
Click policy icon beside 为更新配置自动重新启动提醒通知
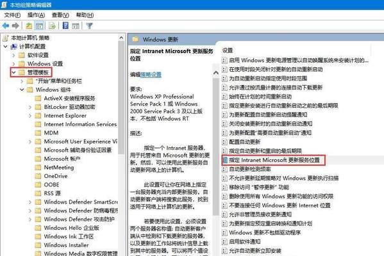(x=224, y=115)
